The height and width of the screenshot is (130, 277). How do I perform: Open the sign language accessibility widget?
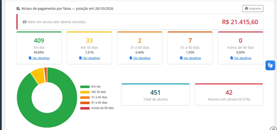[270, 65]
